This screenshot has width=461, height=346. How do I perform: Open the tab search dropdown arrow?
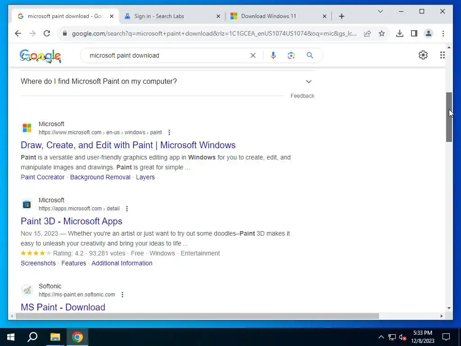pyautogui.click(x=380, y=11)
